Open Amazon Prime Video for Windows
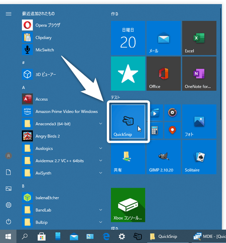The width and height of the screenshot is (226, 243). [x=62, y=111]
